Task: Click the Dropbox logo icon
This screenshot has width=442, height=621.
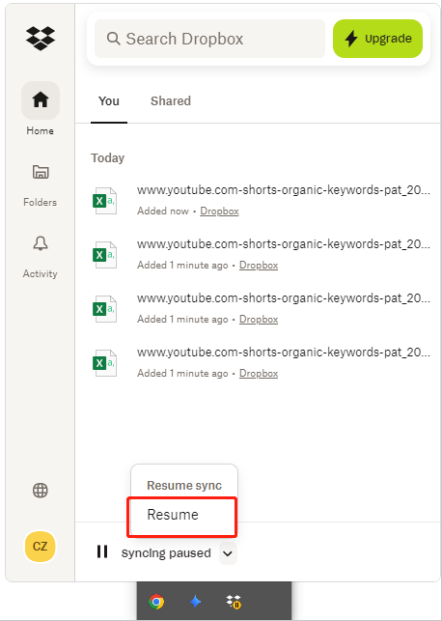Action: tap(41, 39)
